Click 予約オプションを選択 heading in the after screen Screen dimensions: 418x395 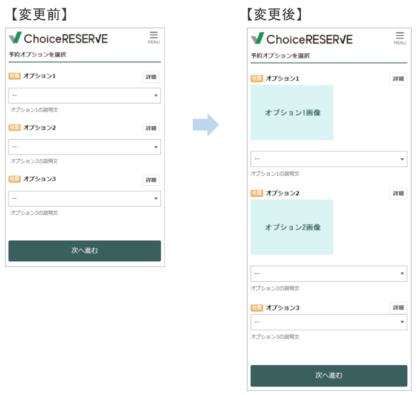[x=281, y=56]
